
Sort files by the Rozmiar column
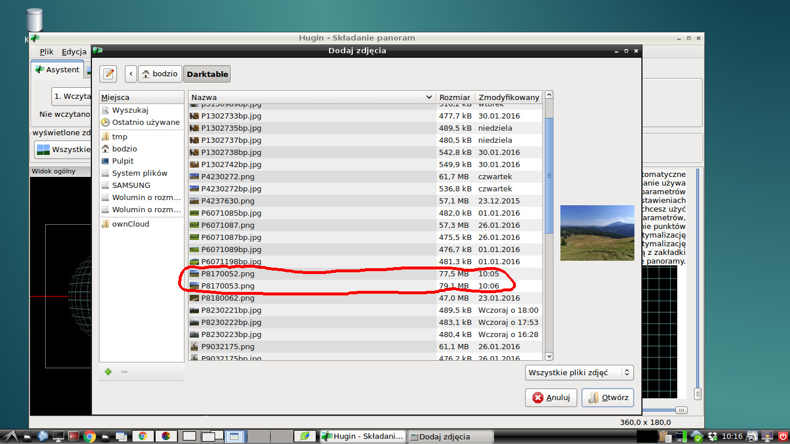coord(455,97)
